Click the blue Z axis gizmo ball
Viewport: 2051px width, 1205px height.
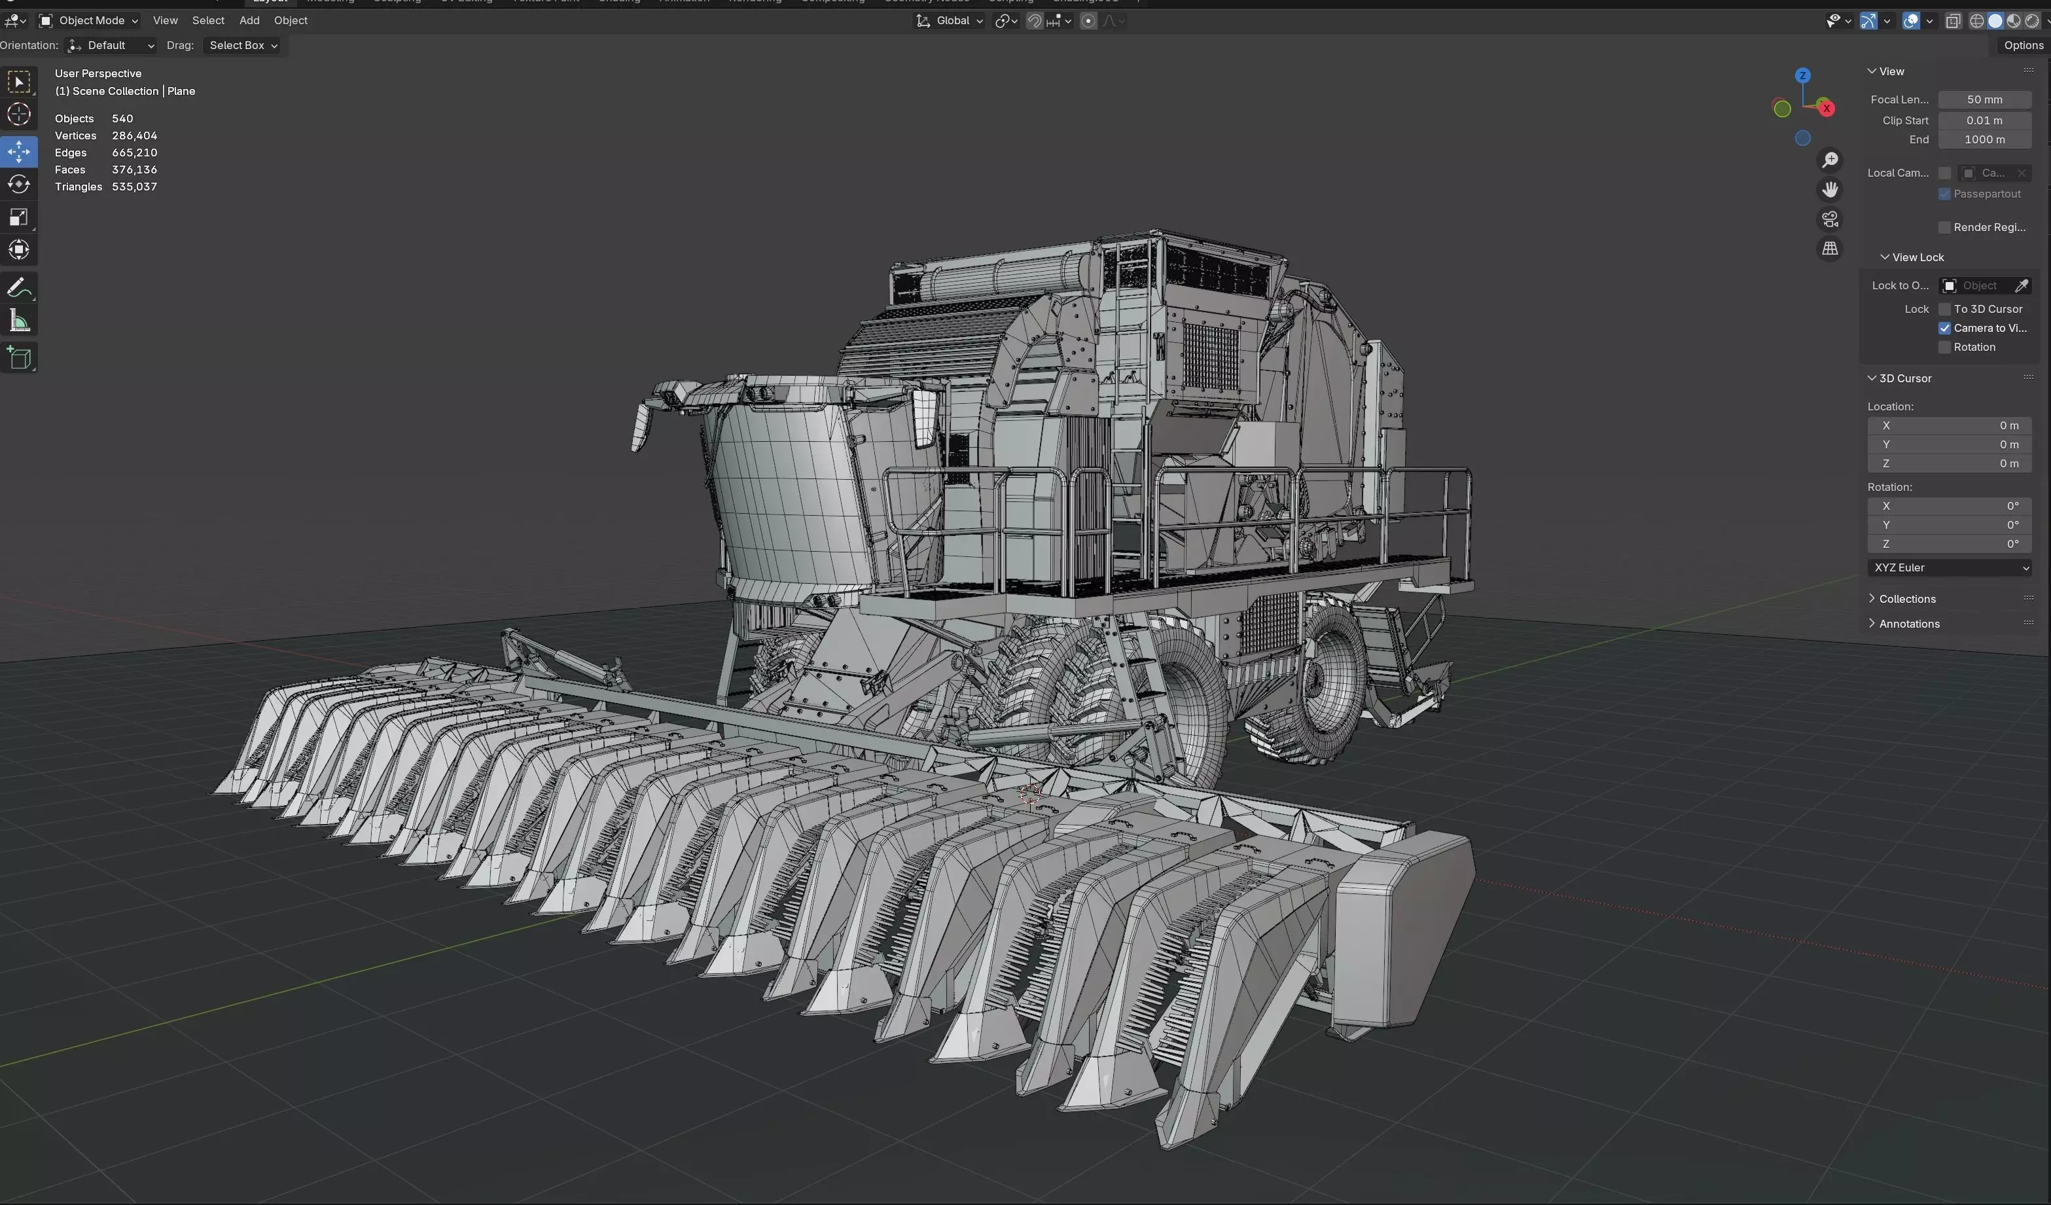point(1803,75)
